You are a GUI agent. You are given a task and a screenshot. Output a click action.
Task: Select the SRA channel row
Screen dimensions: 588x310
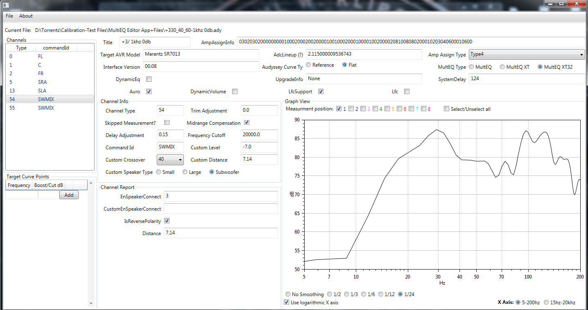(x=42, y=82)
